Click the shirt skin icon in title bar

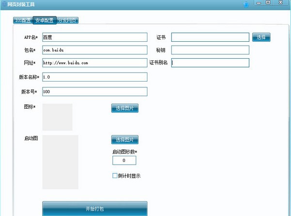(246, 4)
